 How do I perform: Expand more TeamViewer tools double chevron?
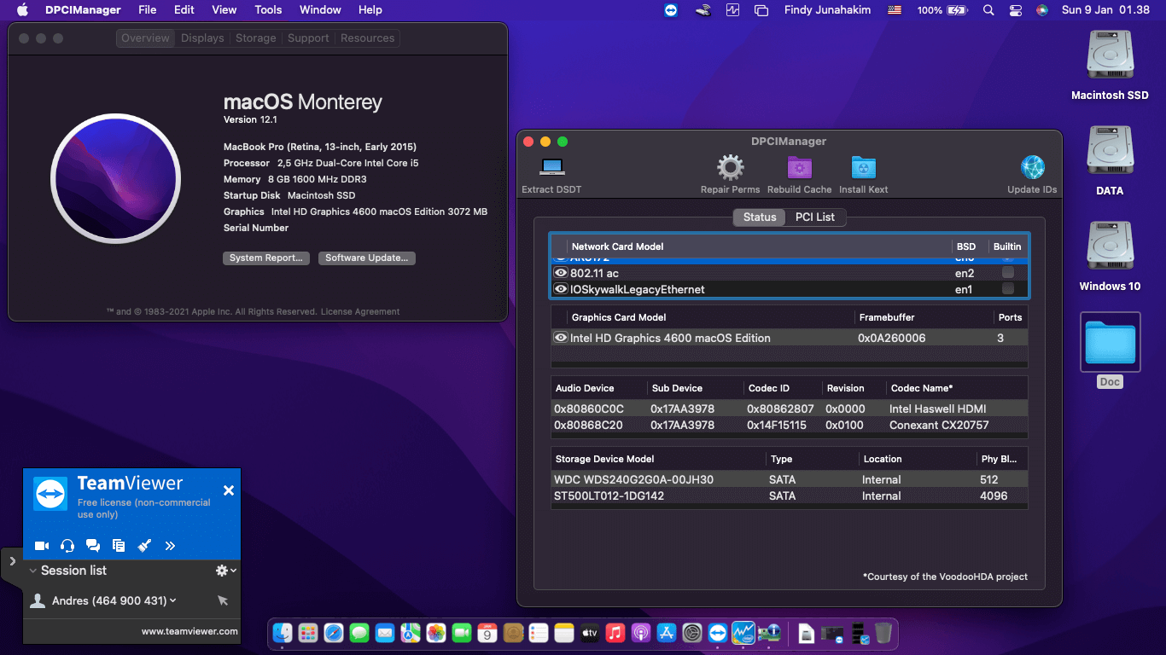(170, 546)
